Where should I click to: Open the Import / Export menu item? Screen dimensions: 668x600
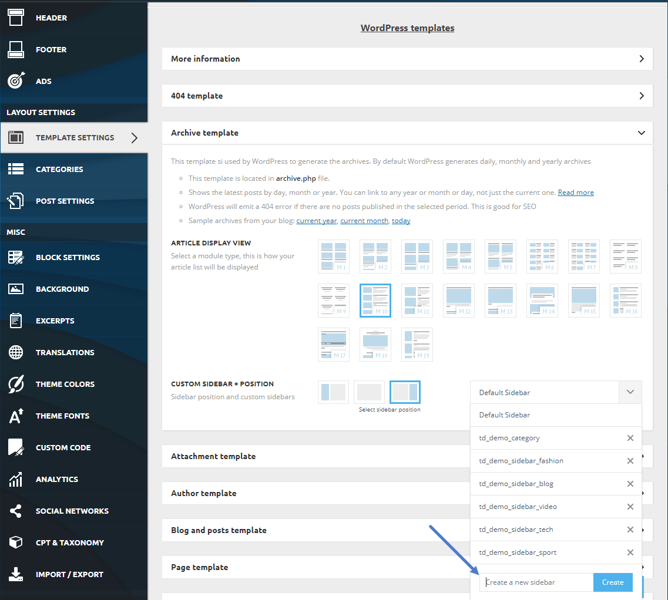[73, 574]
